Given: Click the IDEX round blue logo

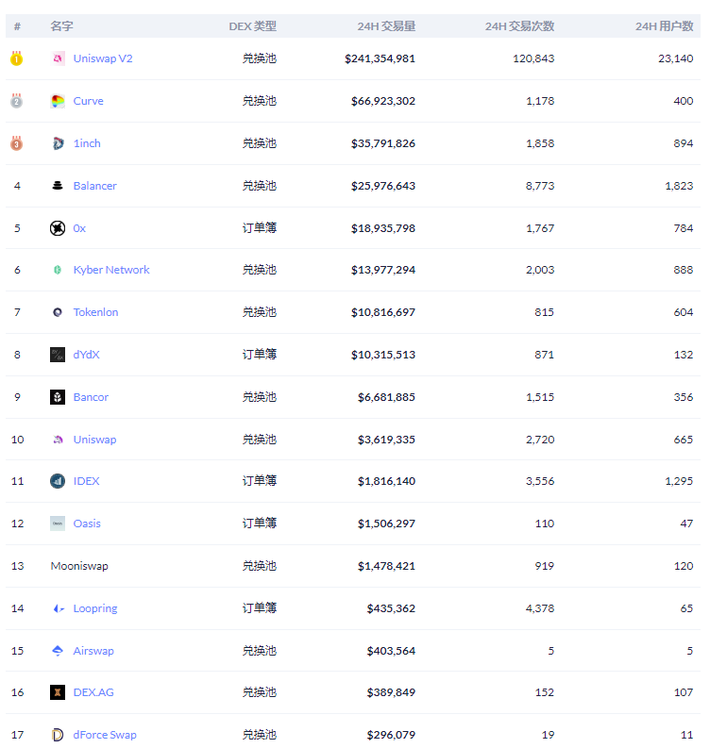Looking at the screenshot, I should 58,481.
